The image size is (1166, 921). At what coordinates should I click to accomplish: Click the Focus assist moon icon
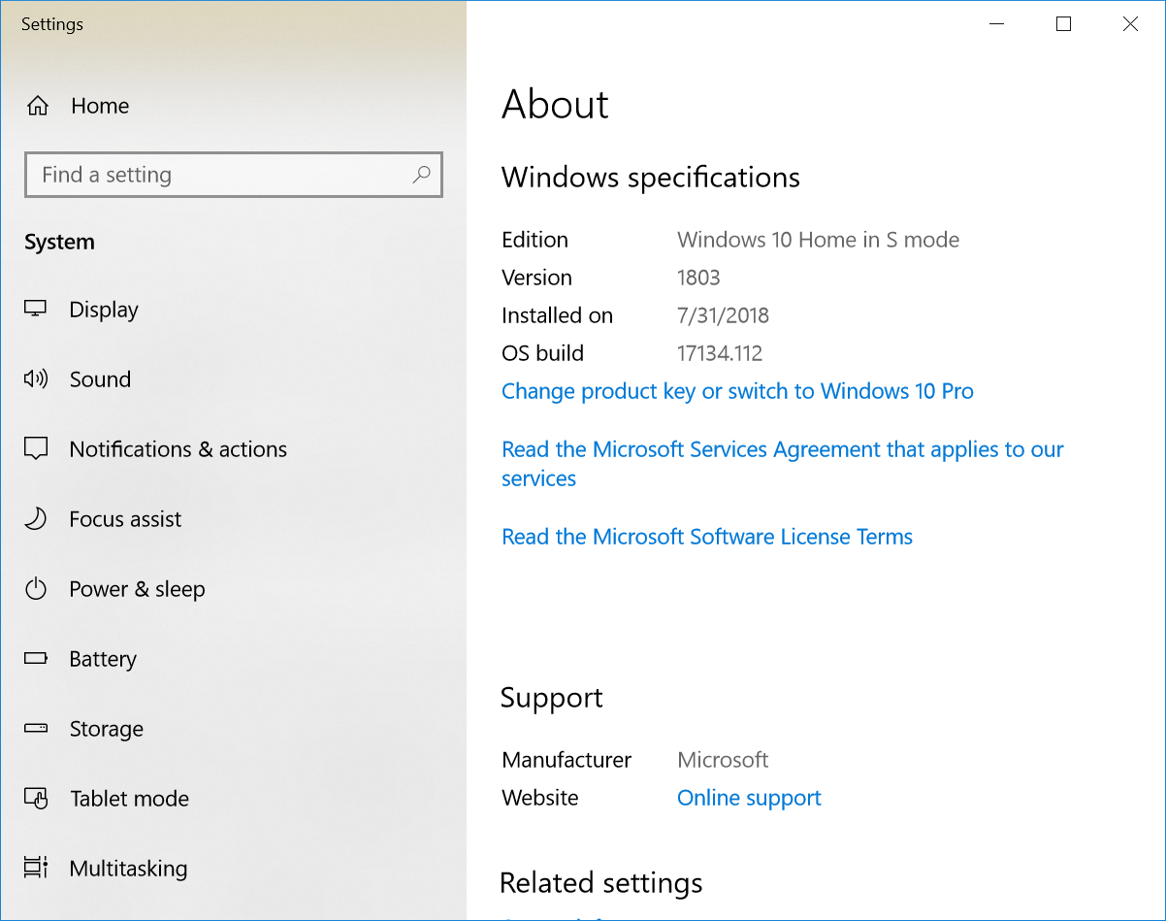coord(36,519)
